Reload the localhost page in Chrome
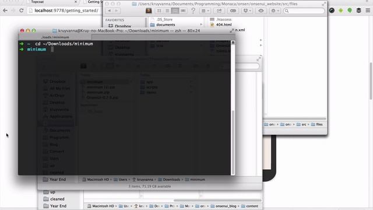 22,10
